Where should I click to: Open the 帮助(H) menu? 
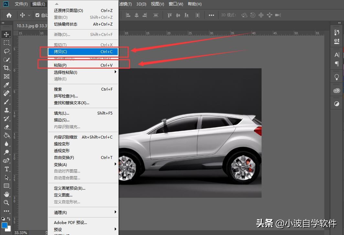tap(195, 4)
